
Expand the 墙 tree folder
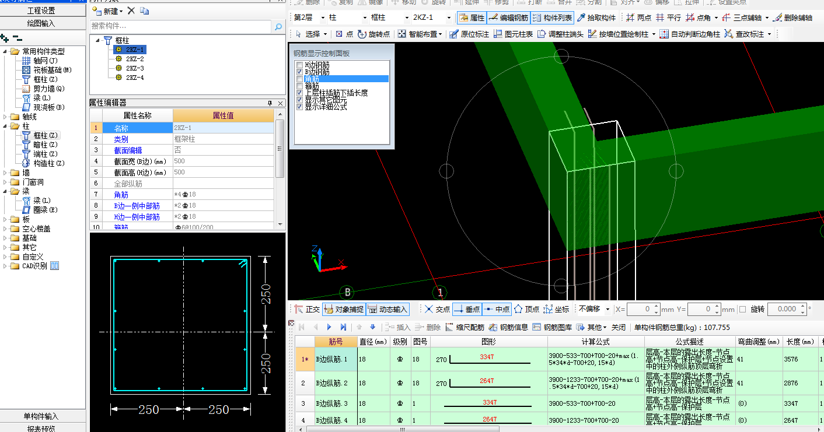(x=5, y=173)
